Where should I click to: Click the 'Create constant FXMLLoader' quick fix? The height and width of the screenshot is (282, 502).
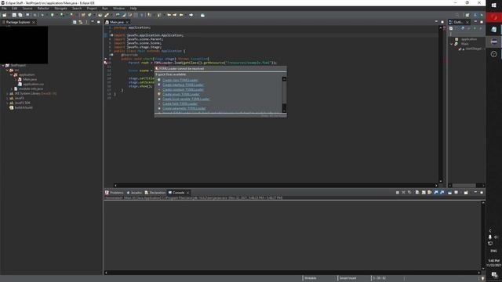click(x=183, y=89)
